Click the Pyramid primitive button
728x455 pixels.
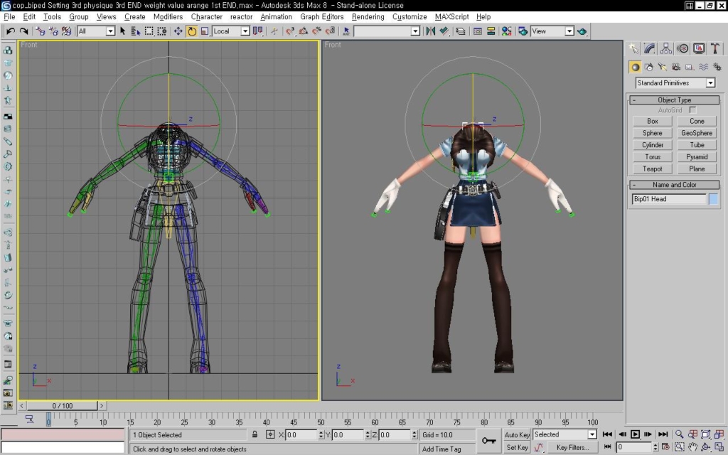tap(697, 157)
